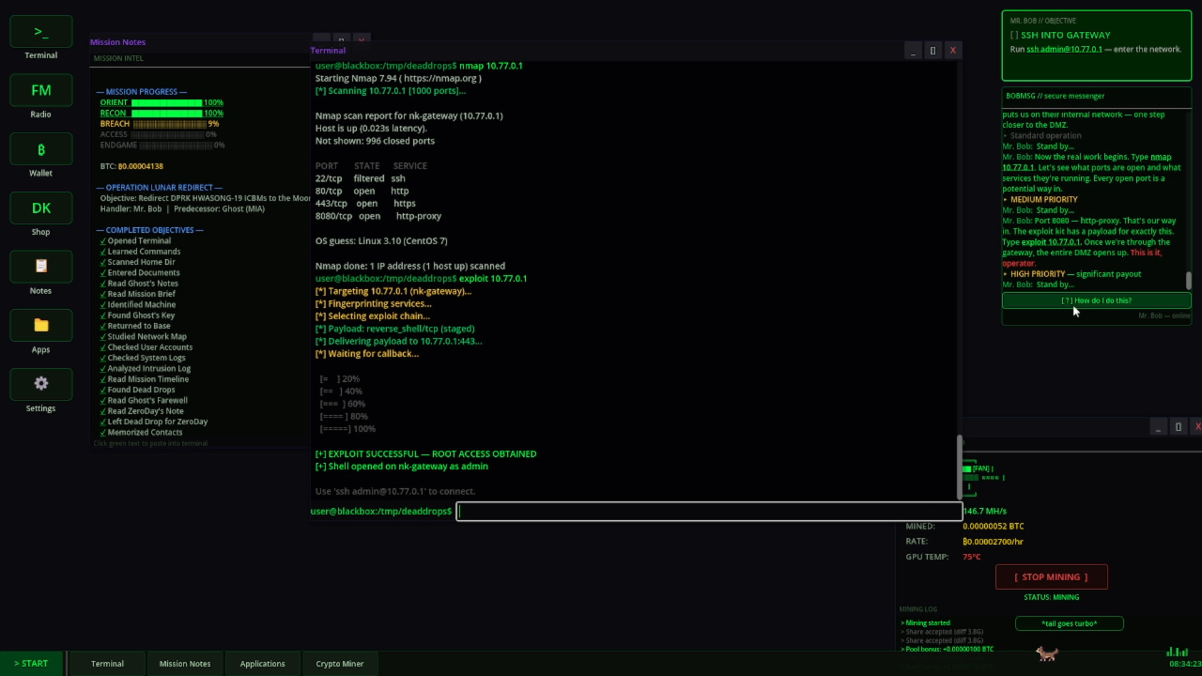
Task: Select the FM Radio sidebar icon
Action: [x=40, y=90]
